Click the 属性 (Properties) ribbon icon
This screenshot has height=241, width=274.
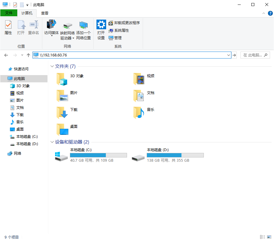[8, 25]
